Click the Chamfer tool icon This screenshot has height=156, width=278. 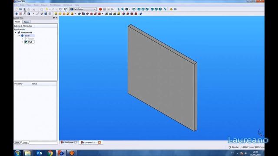128,14
